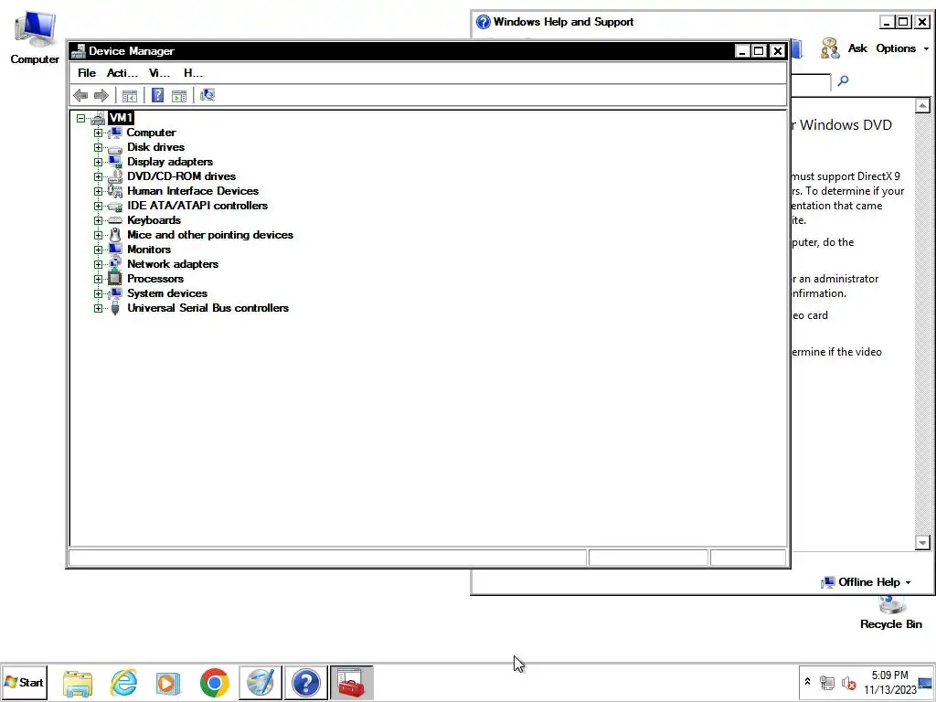Screen dimensions: 936x702
Task: Click the Keyboards category icon
Action: pyautogui.click(x=115, y=220)
